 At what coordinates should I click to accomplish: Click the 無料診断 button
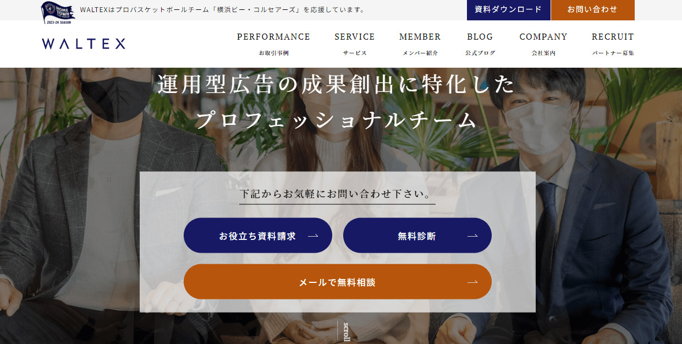(417, 236)
